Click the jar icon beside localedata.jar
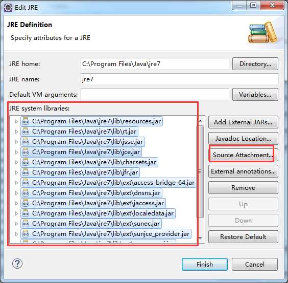The width and height of the screenshot is (288, 283). [26, 213]
